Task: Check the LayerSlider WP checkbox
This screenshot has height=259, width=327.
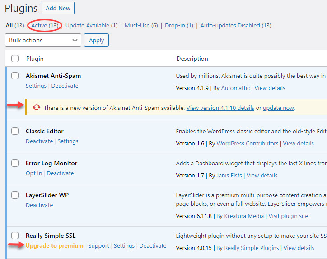Action: click(x=15, y=195)
